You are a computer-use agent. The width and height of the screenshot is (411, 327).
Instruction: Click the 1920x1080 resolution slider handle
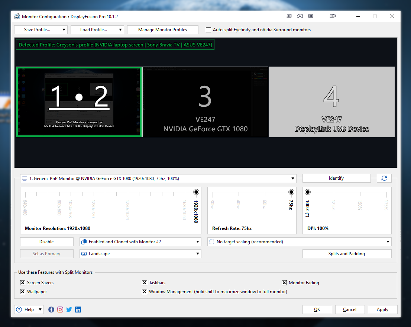(196, 192)
